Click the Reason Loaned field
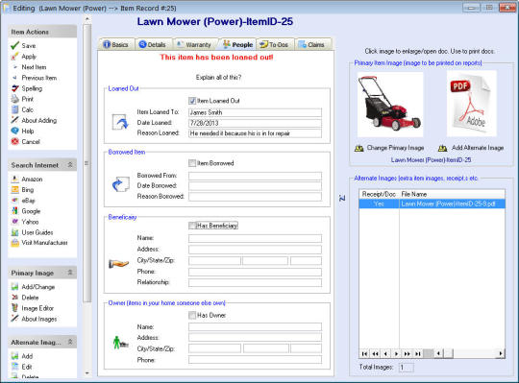Screen dimensions: 519x383 click(x=255, y=133)
